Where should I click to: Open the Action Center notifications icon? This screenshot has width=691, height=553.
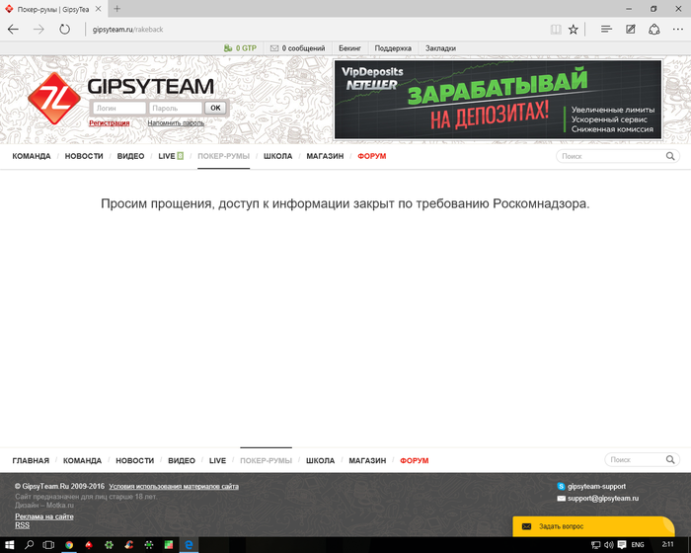[x=622, y=545]
